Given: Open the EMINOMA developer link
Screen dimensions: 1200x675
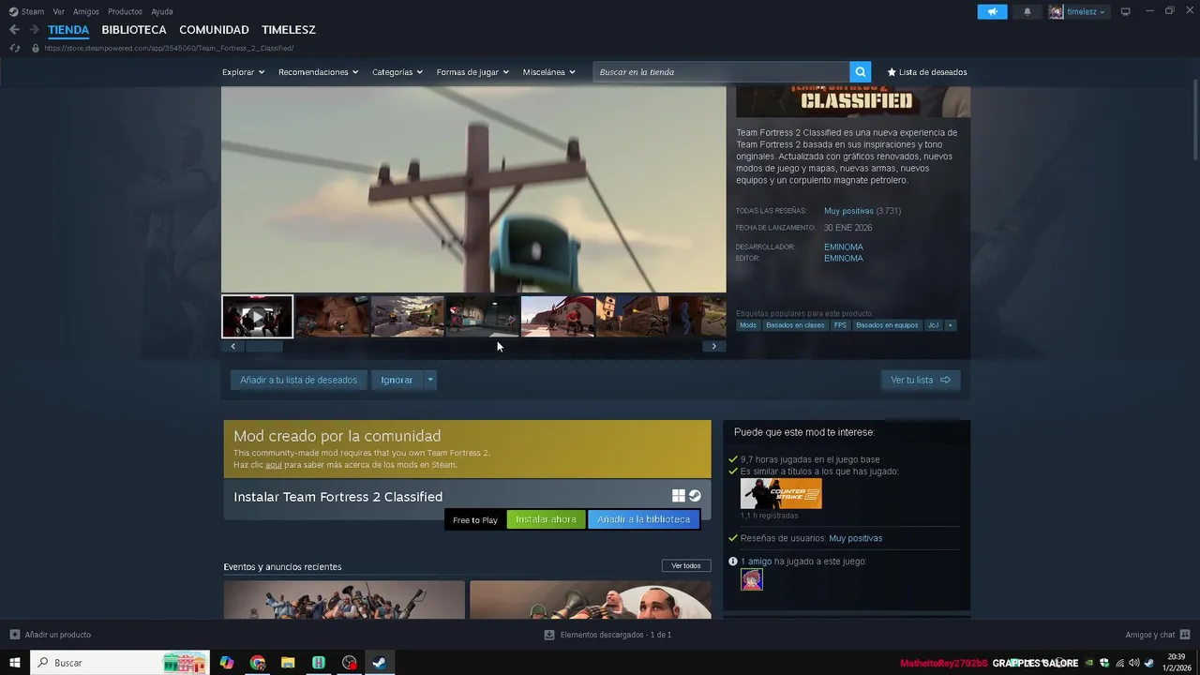Looking at the screenshot, I should [844, 247].
